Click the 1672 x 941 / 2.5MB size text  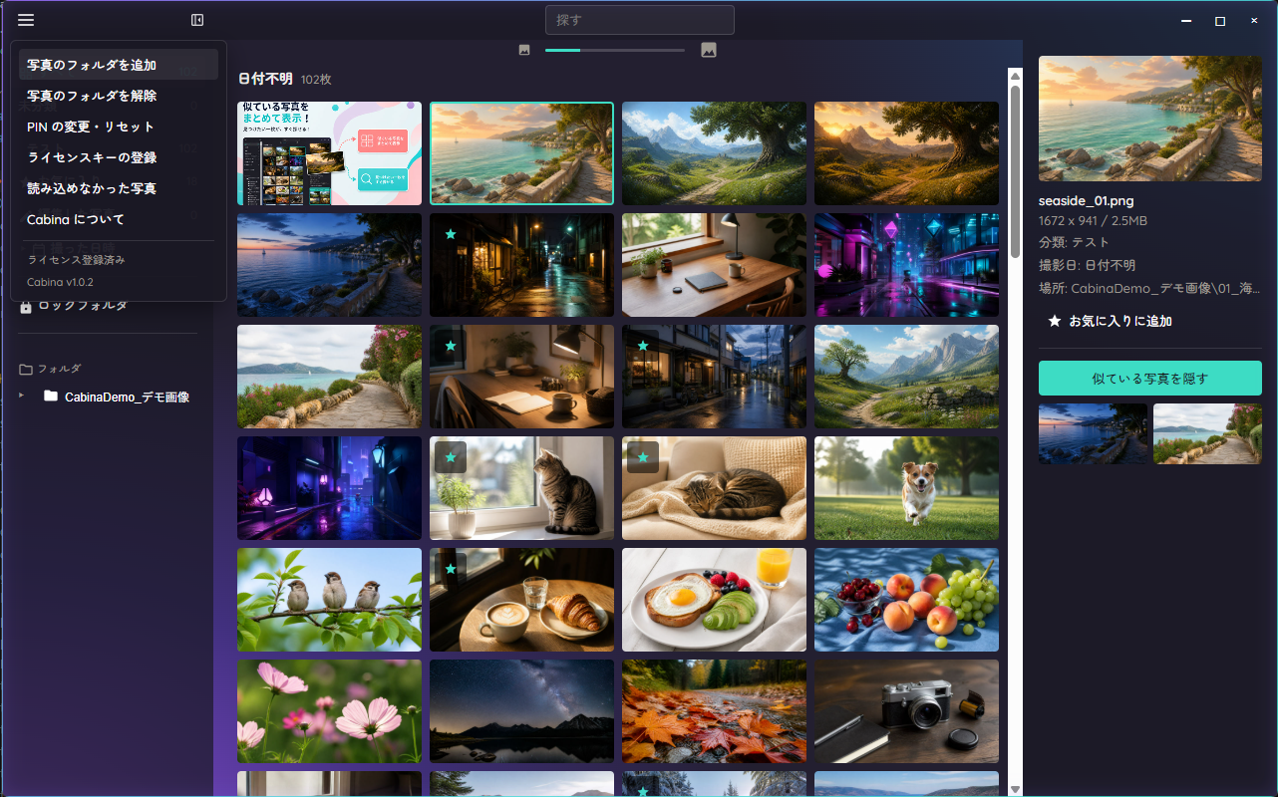pyautogui.click(x=1093, y=221)
